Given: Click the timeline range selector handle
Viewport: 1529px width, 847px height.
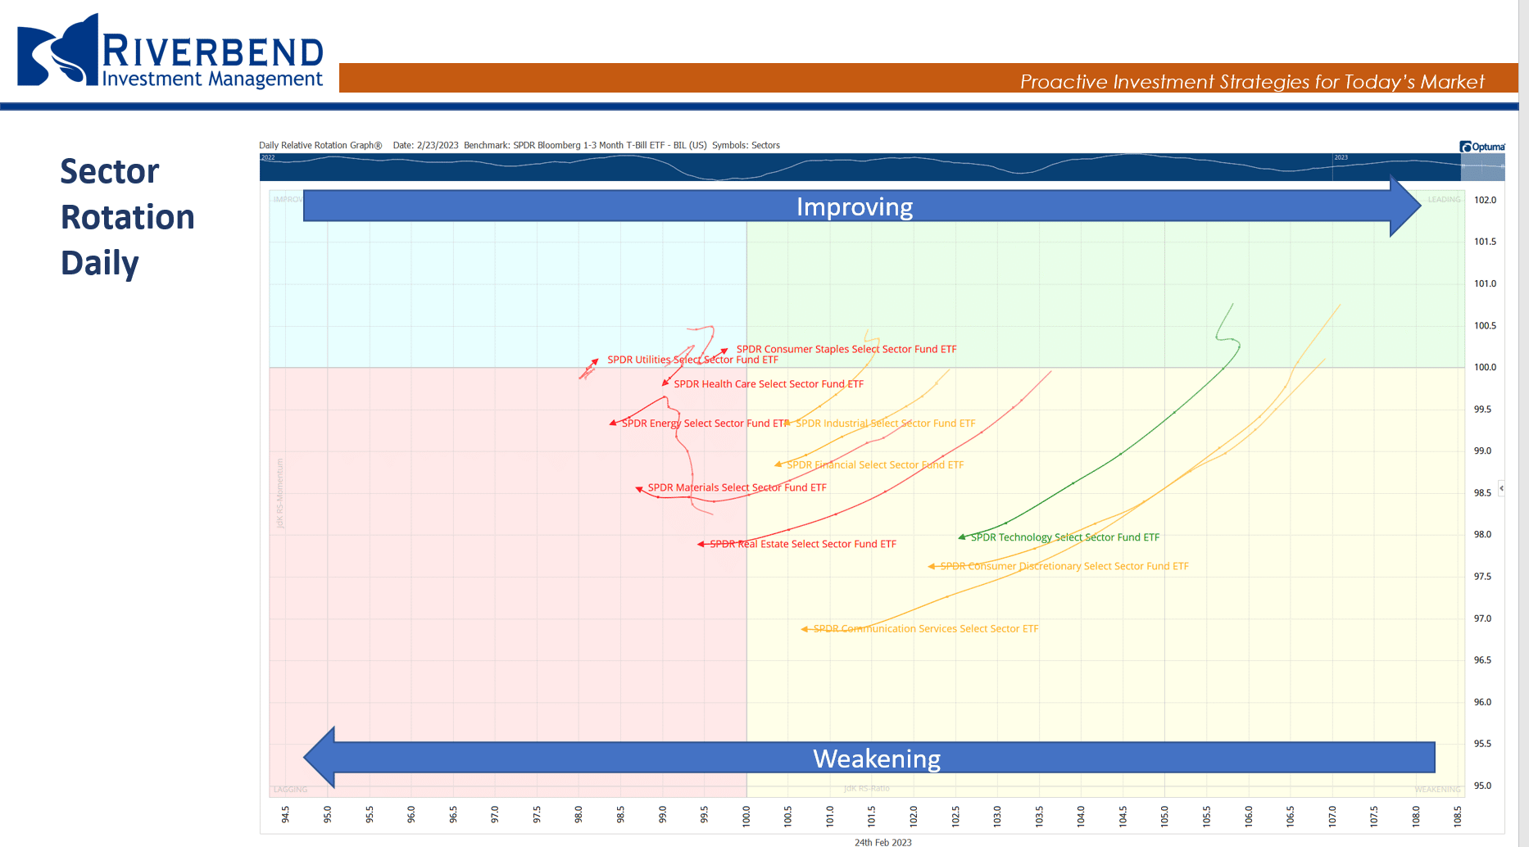Looking at the screenshot, I should click(1483, 167).
